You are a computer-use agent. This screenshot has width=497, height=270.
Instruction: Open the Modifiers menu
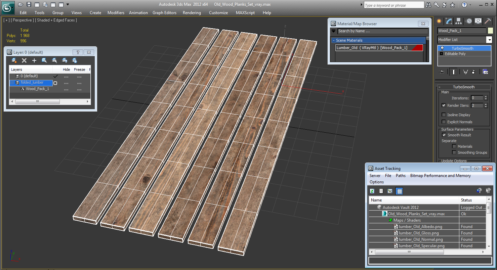[116, 13]
